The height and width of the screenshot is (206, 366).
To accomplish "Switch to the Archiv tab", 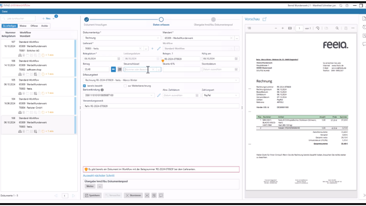I will click(x=45, y=26).
